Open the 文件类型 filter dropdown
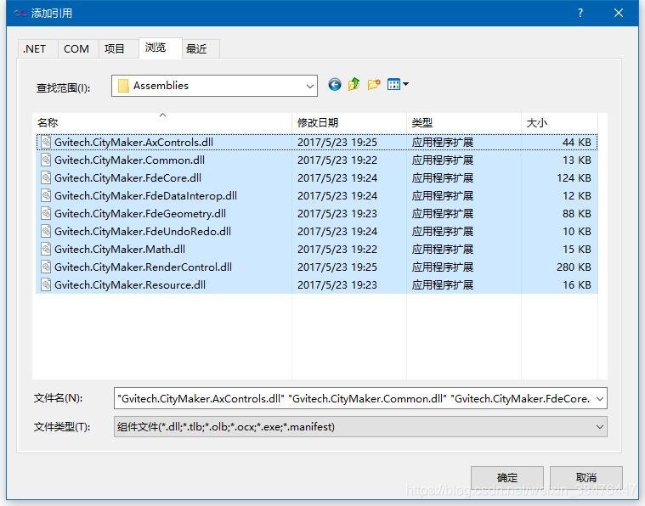Viewport: 645px width, 506px height. [600, 427]
